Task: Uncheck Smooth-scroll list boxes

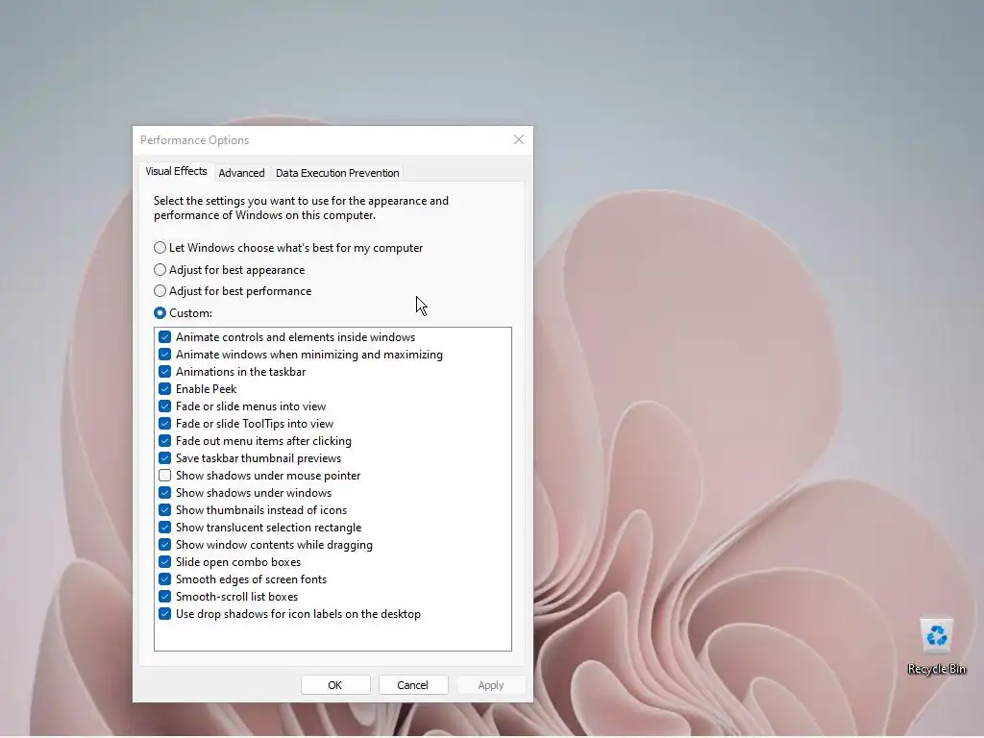Action: tap(164, 596)
